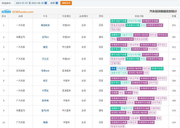Open the 雅阁 car series link

(45, 122)
